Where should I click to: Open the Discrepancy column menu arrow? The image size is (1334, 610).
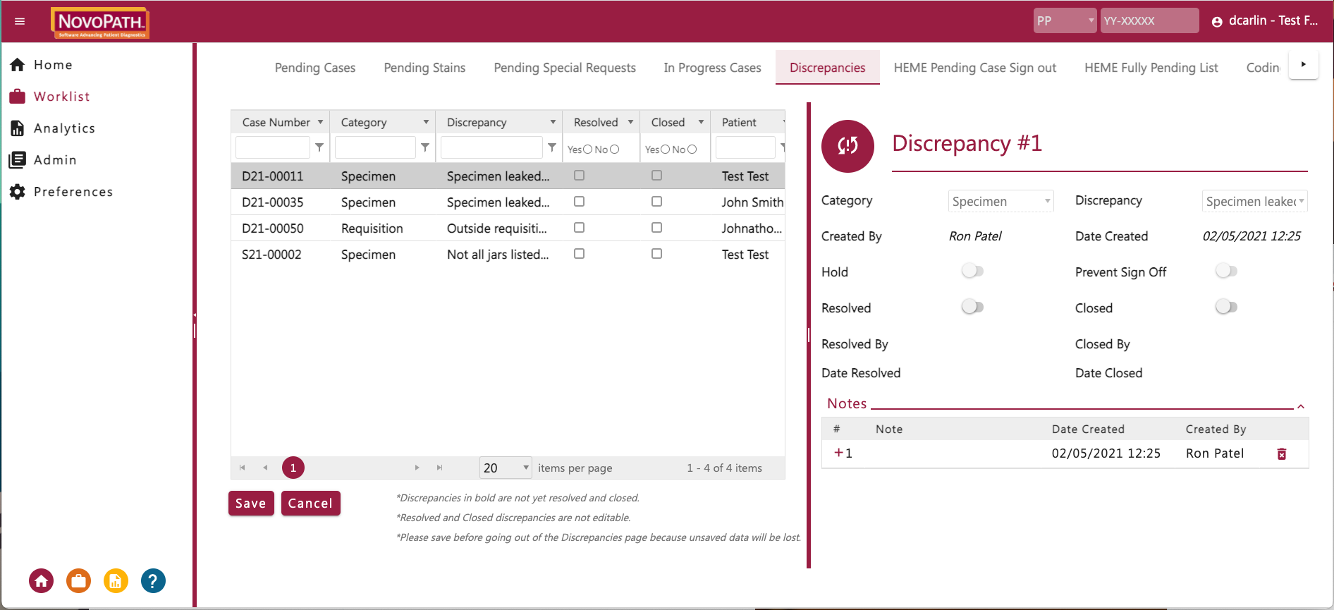[553, 122]
